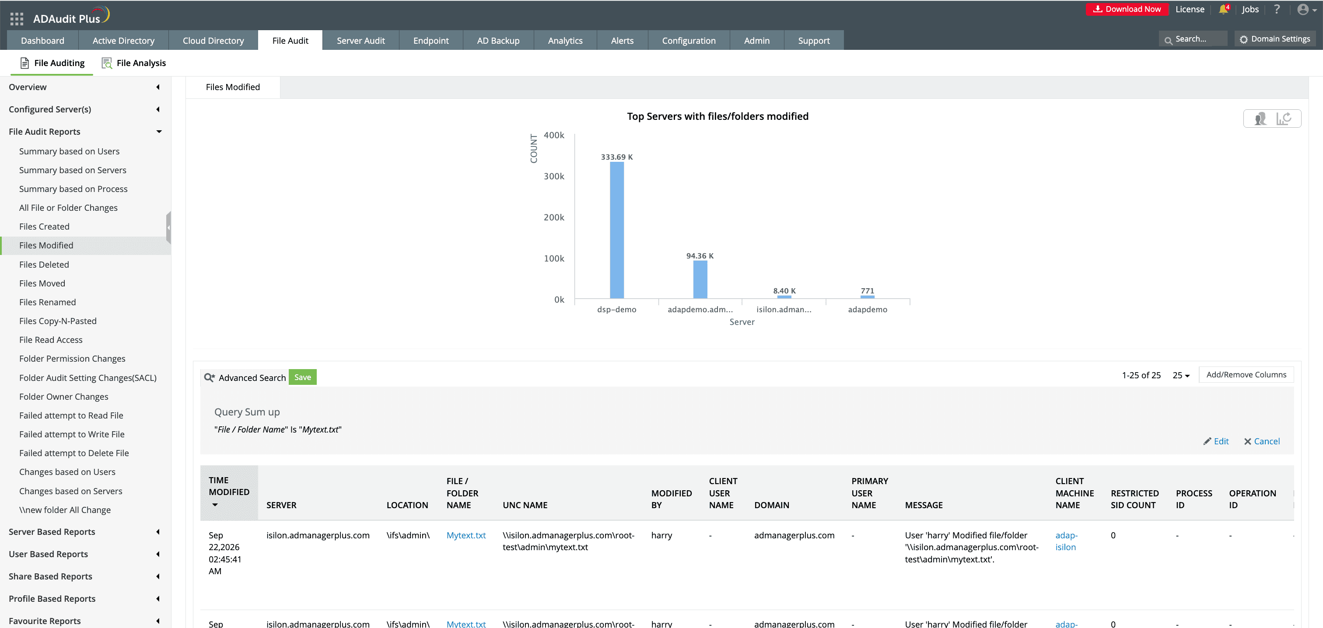Open the help question mark icon

1276,9
